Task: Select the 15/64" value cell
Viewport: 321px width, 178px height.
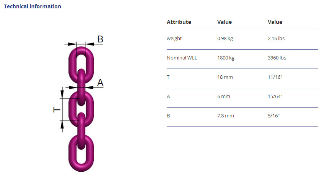Action: pos(275,97)
